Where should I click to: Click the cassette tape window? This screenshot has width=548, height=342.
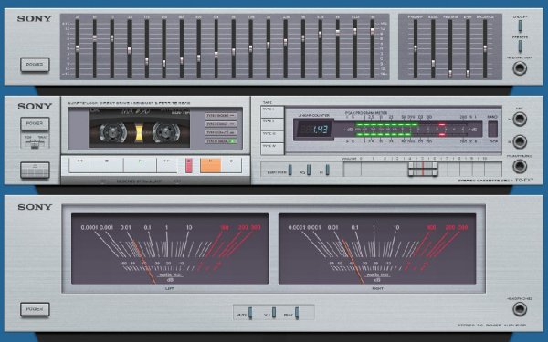coord(140,128)
